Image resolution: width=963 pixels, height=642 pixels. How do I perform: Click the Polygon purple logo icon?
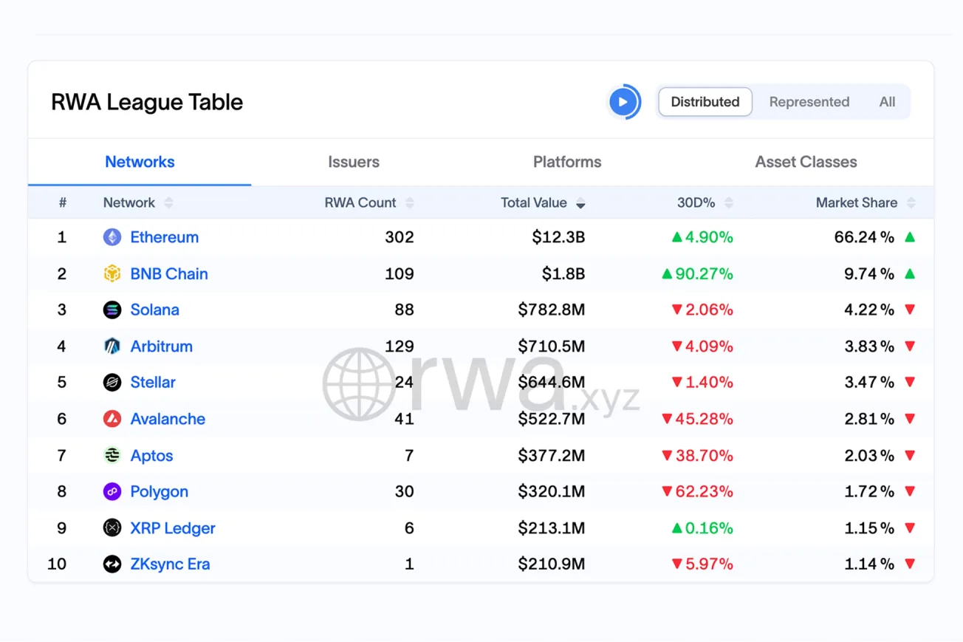click(112, 492)
